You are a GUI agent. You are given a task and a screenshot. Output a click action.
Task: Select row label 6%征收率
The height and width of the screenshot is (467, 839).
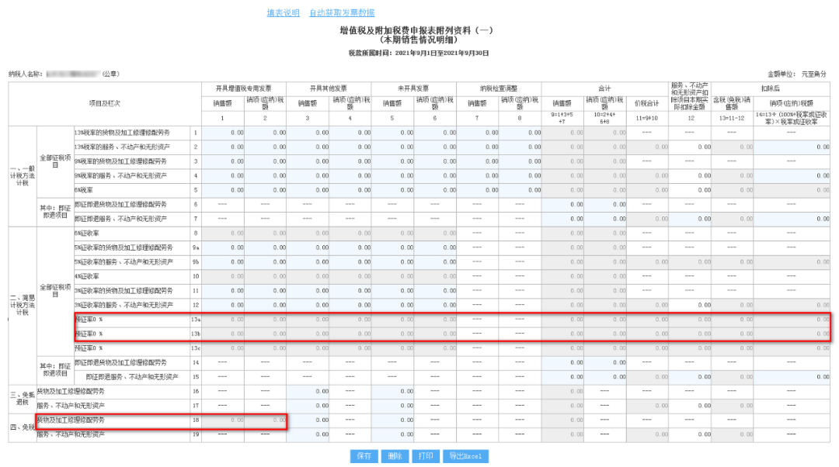[x=87, y=233]
